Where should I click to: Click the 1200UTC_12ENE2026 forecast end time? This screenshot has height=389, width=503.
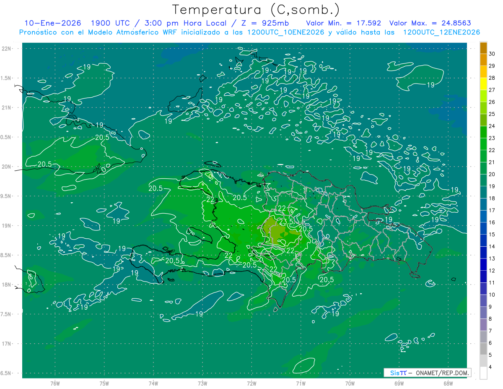441,32
